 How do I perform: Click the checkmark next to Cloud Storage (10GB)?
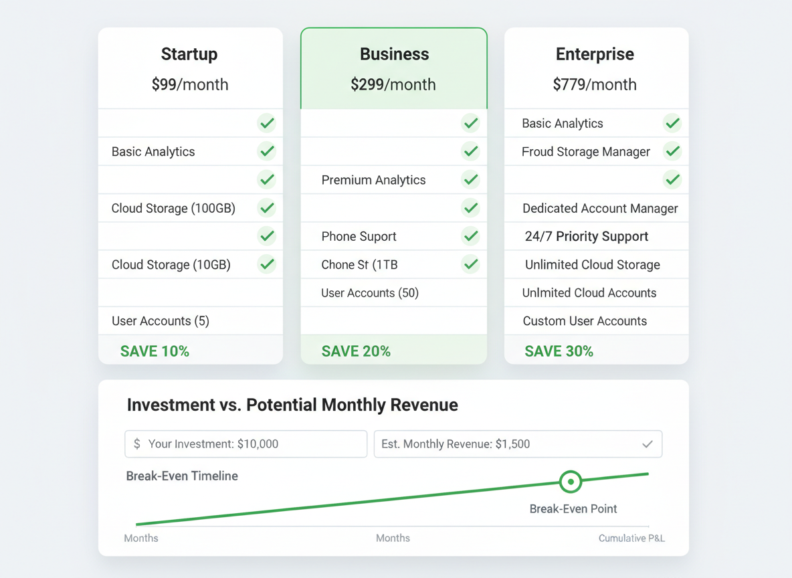pos(267,264)
